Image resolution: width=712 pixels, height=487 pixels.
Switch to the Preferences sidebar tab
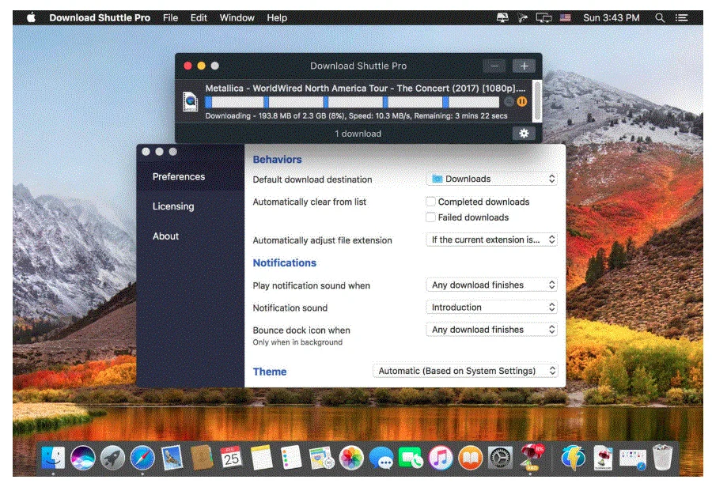pos(179,176)
